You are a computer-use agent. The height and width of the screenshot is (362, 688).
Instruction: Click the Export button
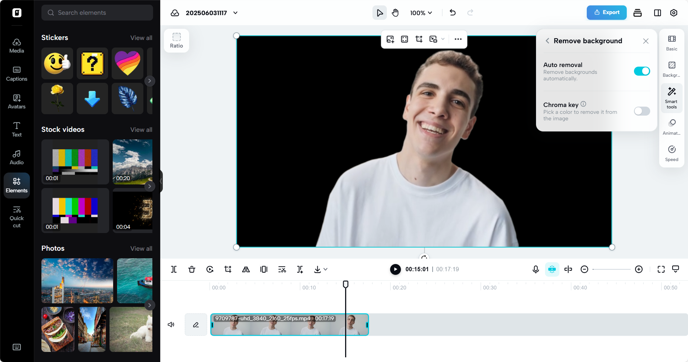pos(607,12)
